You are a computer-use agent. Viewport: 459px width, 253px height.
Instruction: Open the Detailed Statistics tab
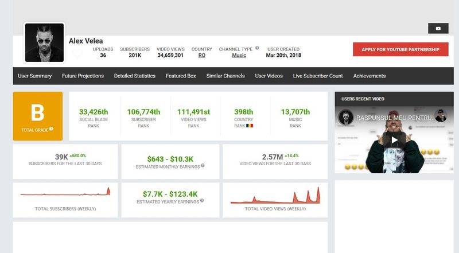click(x=135, y=76)
